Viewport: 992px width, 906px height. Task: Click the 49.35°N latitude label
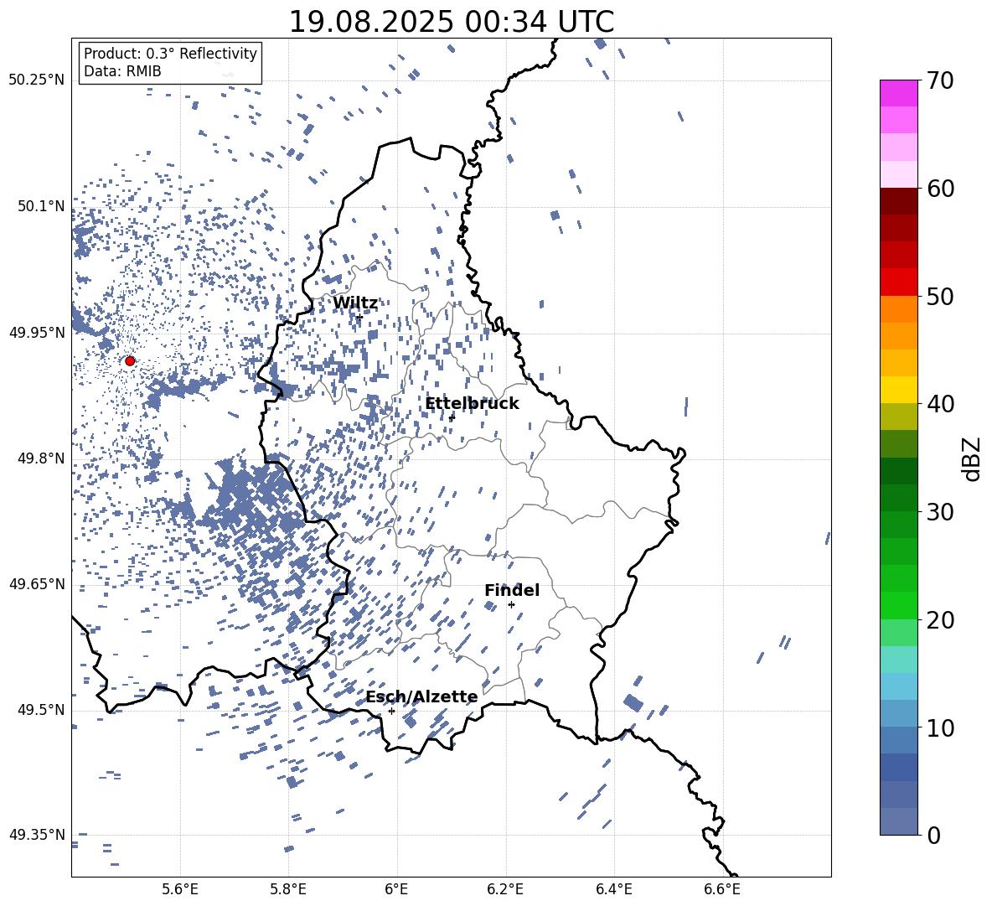click(x=37, y=835)
